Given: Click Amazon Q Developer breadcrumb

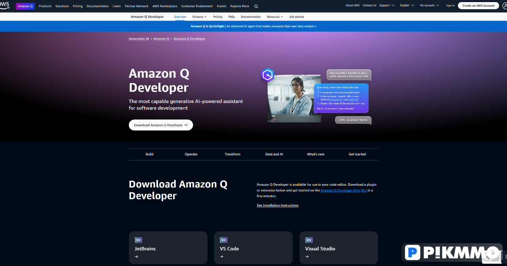Looking at the screenshot, I should [190, 39].
